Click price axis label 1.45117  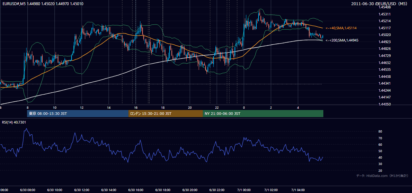[x=385, y=28]
